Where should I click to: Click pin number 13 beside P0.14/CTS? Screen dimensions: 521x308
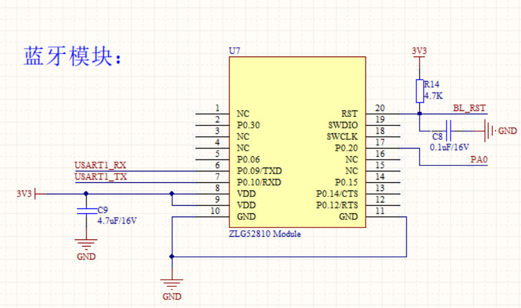point(380,188)
